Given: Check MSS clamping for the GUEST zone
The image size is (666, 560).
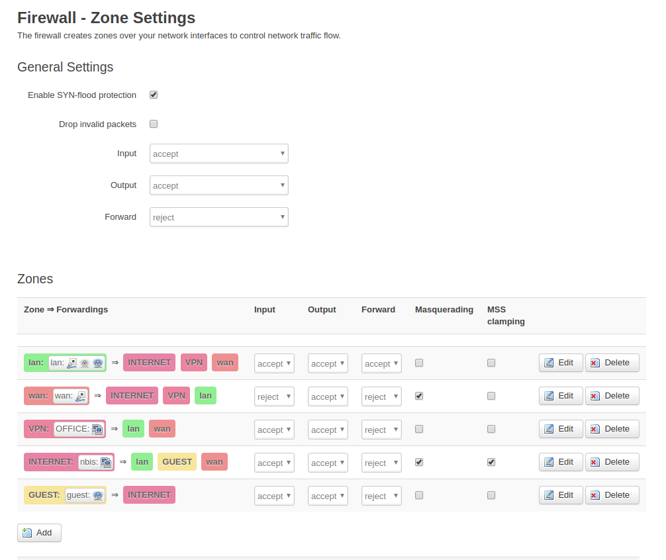Looking at the screenshot, I should [x=491, y=496].
